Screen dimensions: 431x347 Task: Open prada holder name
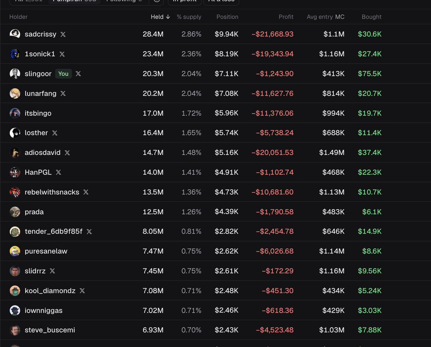(x=34, y=212)
